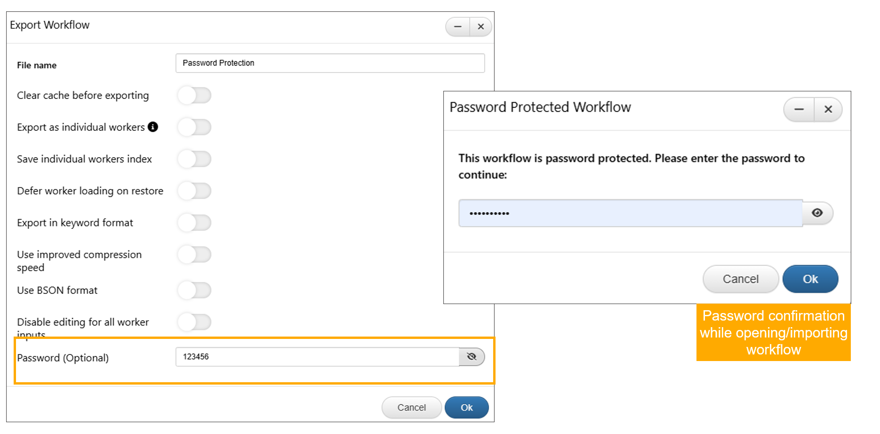Click info icon beside Export as individual workers
880x434 pixels.
(153, 127)
